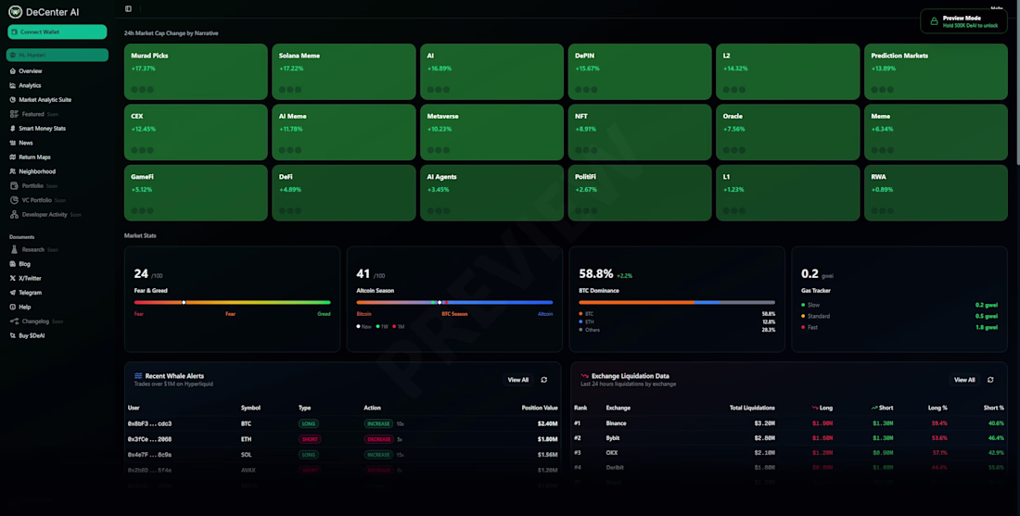1020x516 pixels.
Task: Click the SHORT badge in the ETH row
Action: click(x=310, y=439)
